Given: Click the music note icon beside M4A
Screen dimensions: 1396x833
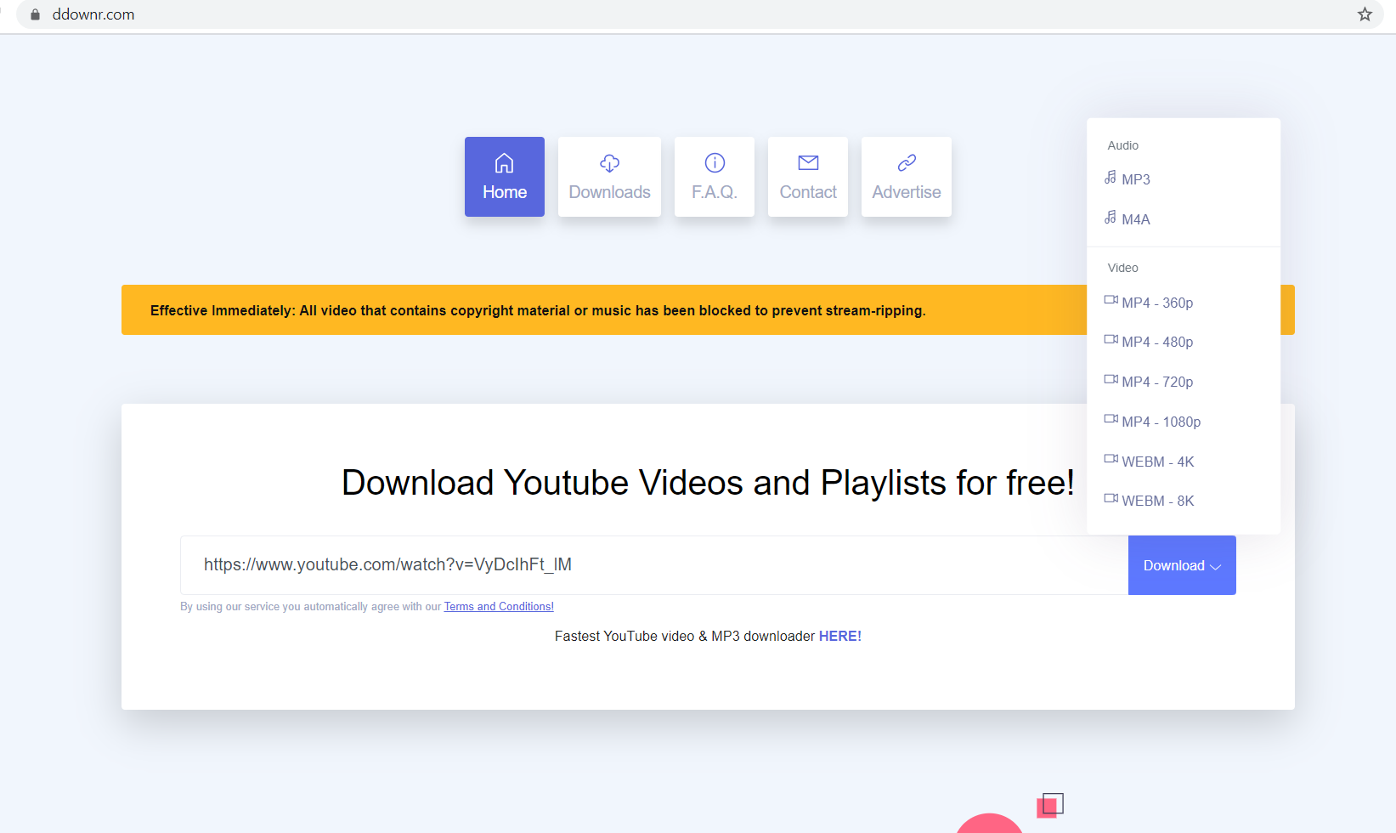Looking at the screenshot, I should click(x=1111, y=218).
